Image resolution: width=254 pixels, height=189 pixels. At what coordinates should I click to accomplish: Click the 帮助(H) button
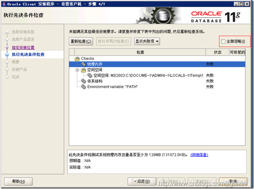(x=18, y=182)
